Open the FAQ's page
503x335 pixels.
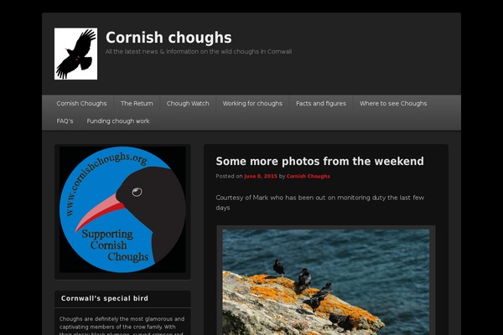65,121
